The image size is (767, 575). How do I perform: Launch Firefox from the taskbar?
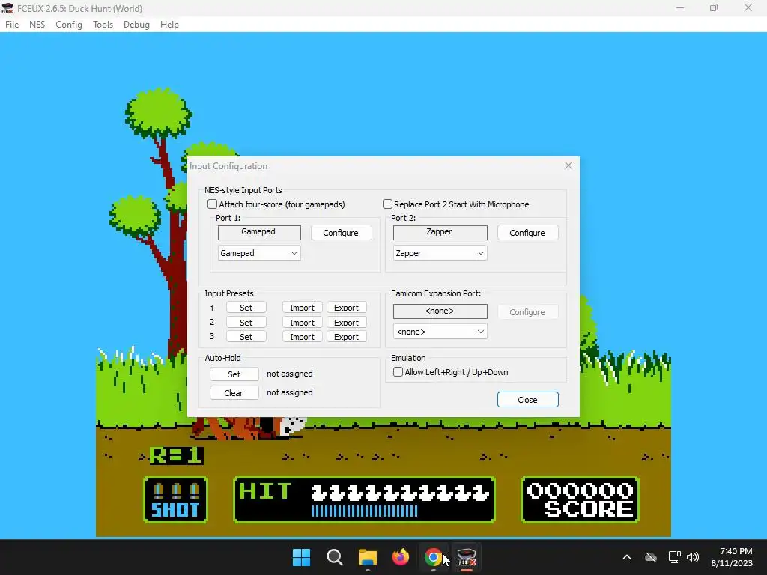(401, 557)
